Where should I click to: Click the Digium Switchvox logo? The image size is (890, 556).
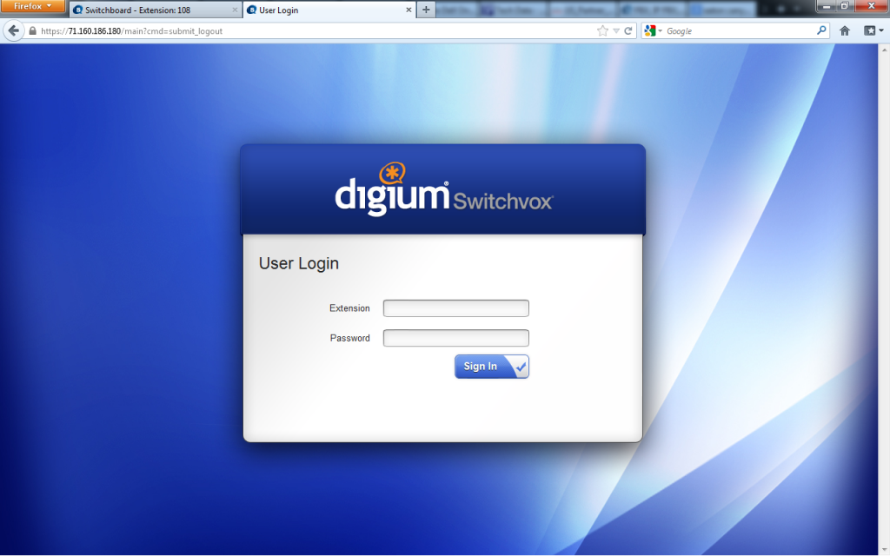pos(443,189)
